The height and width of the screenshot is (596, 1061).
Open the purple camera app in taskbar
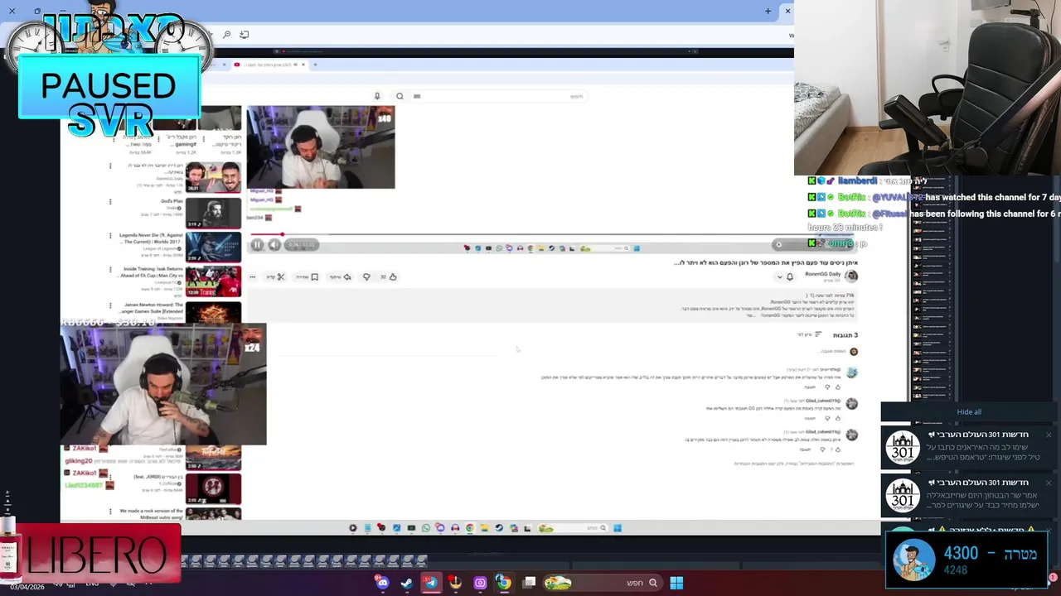480,583
